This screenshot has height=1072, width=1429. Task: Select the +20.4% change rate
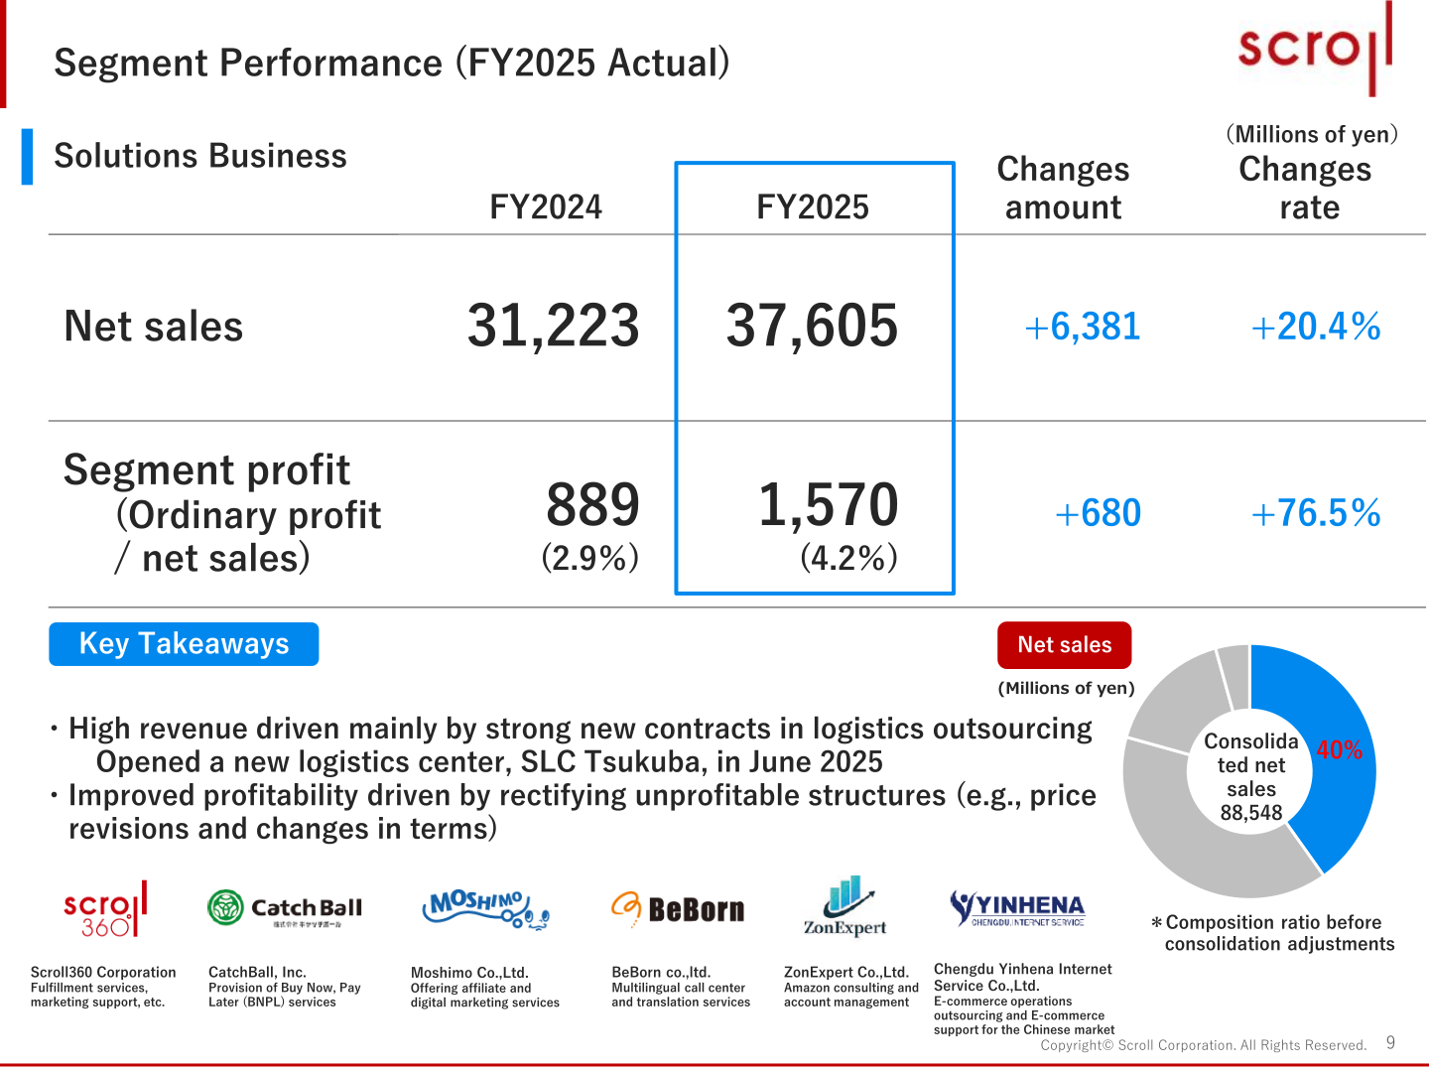click(1316, 327)
